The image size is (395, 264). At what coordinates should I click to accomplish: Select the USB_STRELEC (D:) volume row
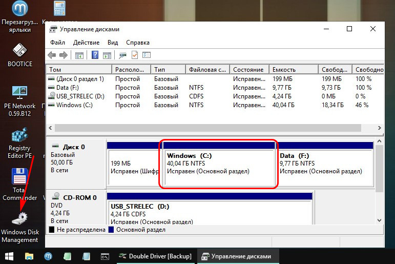(215, 96)
